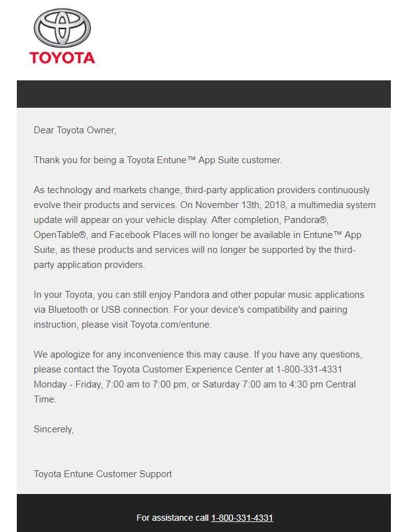Open the 1-800-331-4331 footer phone link

pos(242,518)
